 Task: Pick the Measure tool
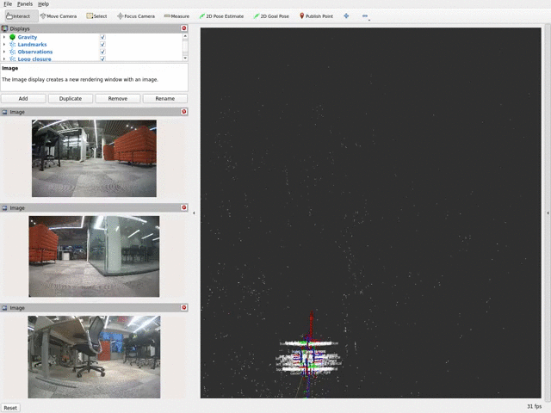[x=176, y=16]
